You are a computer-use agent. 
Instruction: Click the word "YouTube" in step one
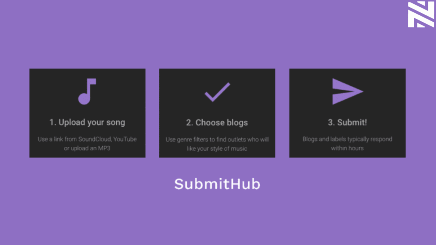(x=125, y=139)
